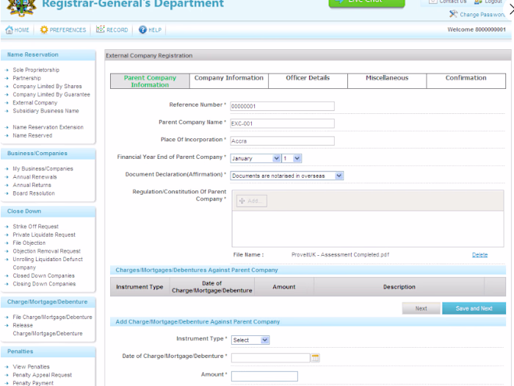The height and width of the screenshot is (386, 514).
Task: Open Release Charge/Mortgage/Debenture link
Action: [x=48, y=329]
